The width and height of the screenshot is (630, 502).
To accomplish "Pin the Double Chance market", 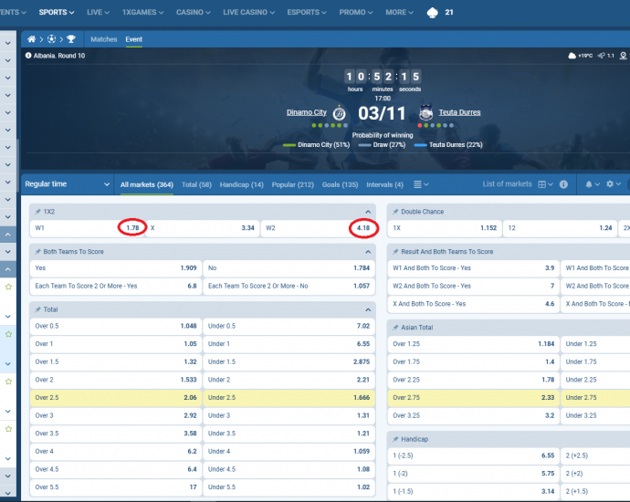I will [x=395, y=212].
